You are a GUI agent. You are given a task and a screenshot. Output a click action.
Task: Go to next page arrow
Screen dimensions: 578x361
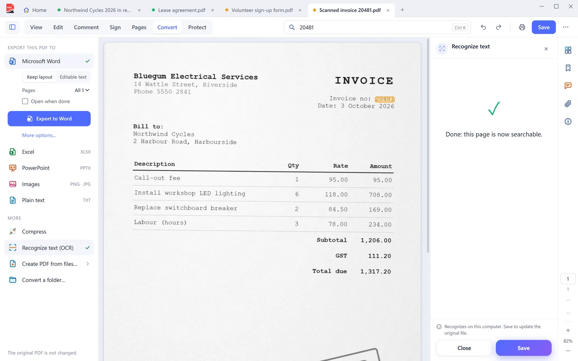tap(568, 313)
